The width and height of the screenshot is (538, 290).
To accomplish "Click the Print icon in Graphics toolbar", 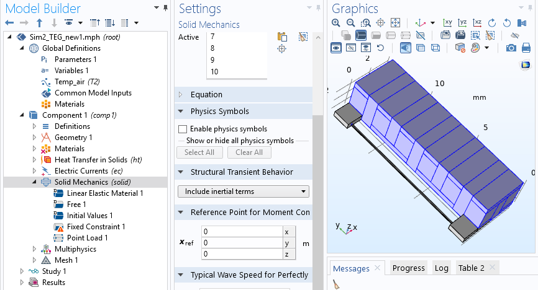I will pos(526,48).
